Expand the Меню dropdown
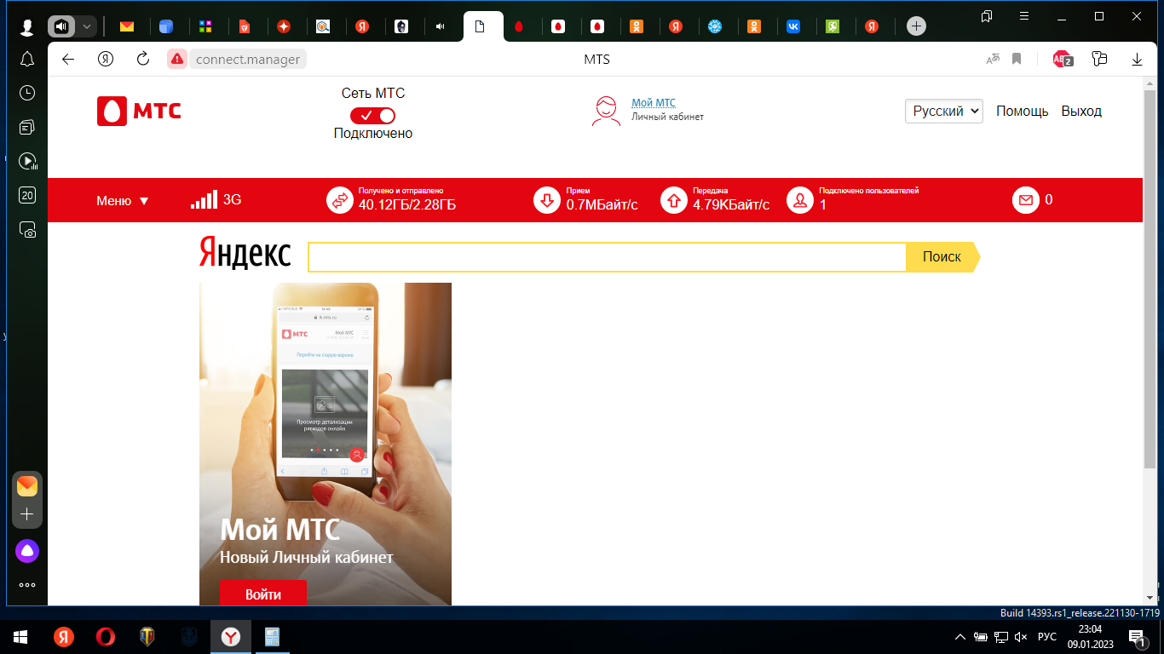This screenshot has width=1164, height=654. [123, 201]
